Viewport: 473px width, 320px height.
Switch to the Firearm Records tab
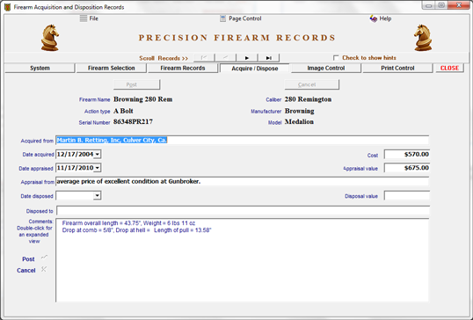183,69
